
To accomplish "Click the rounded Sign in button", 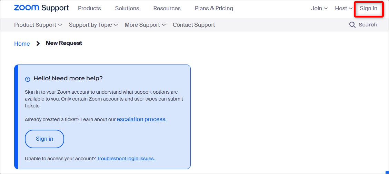I will [44, 139].
